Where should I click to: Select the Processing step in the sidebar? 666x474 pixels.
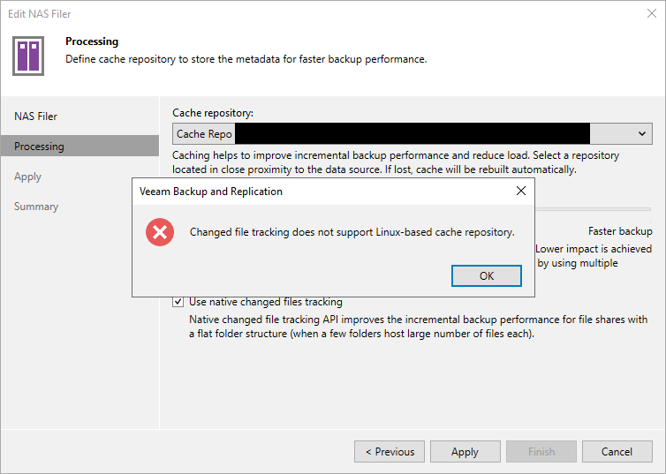click(x=39, y=147)
